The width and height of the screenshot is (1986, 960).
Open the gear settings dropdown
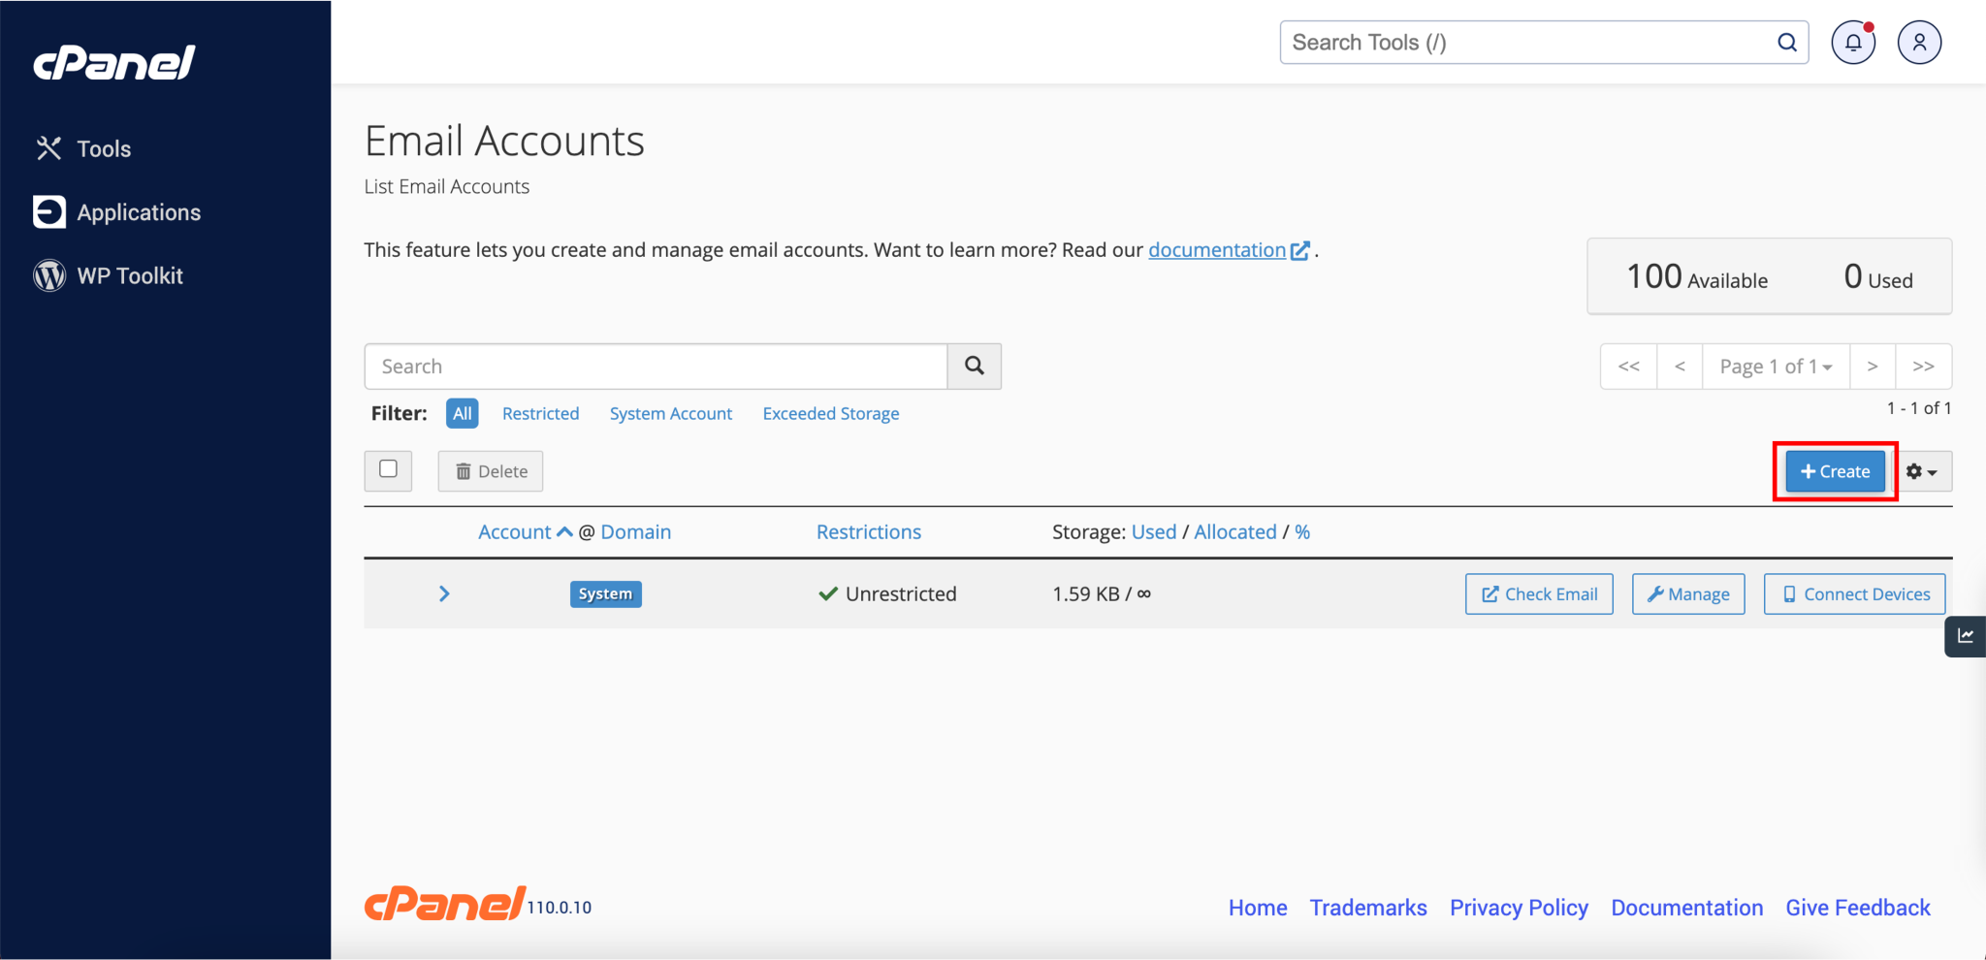click(x=1922, y=471)
